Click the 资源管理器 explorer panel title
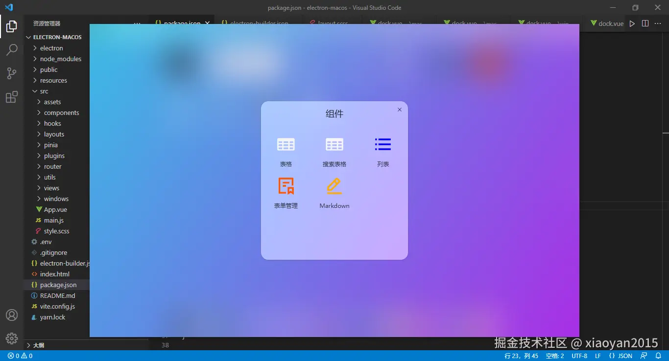The width and height of the screenshot is (669, 361). [47, 23]
